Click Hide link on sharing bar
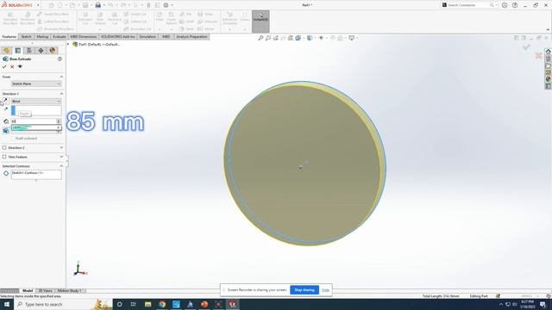 coord(325,290)
